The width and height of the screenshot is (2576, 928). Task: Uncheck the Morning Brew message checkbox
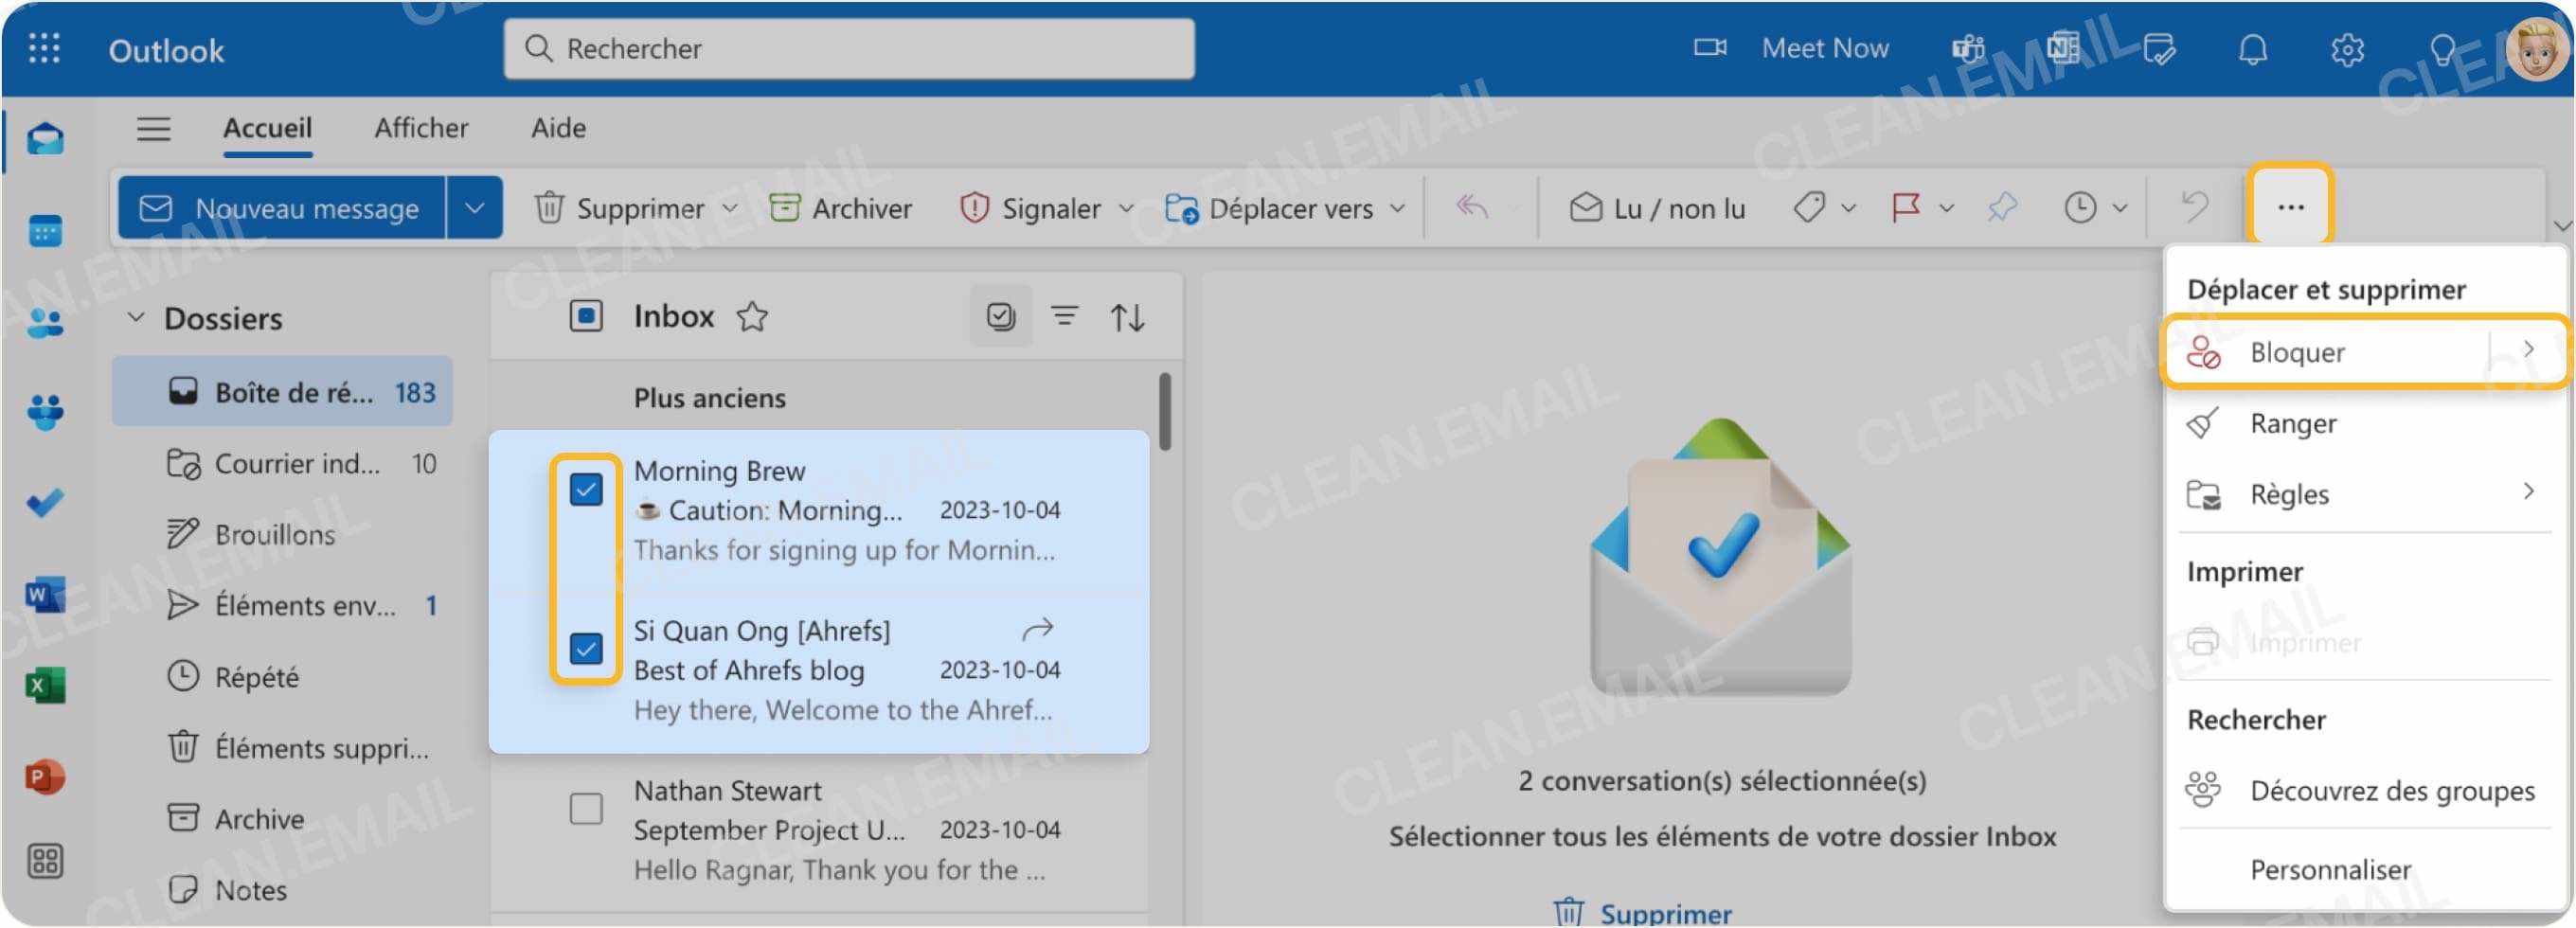[586, 489]
